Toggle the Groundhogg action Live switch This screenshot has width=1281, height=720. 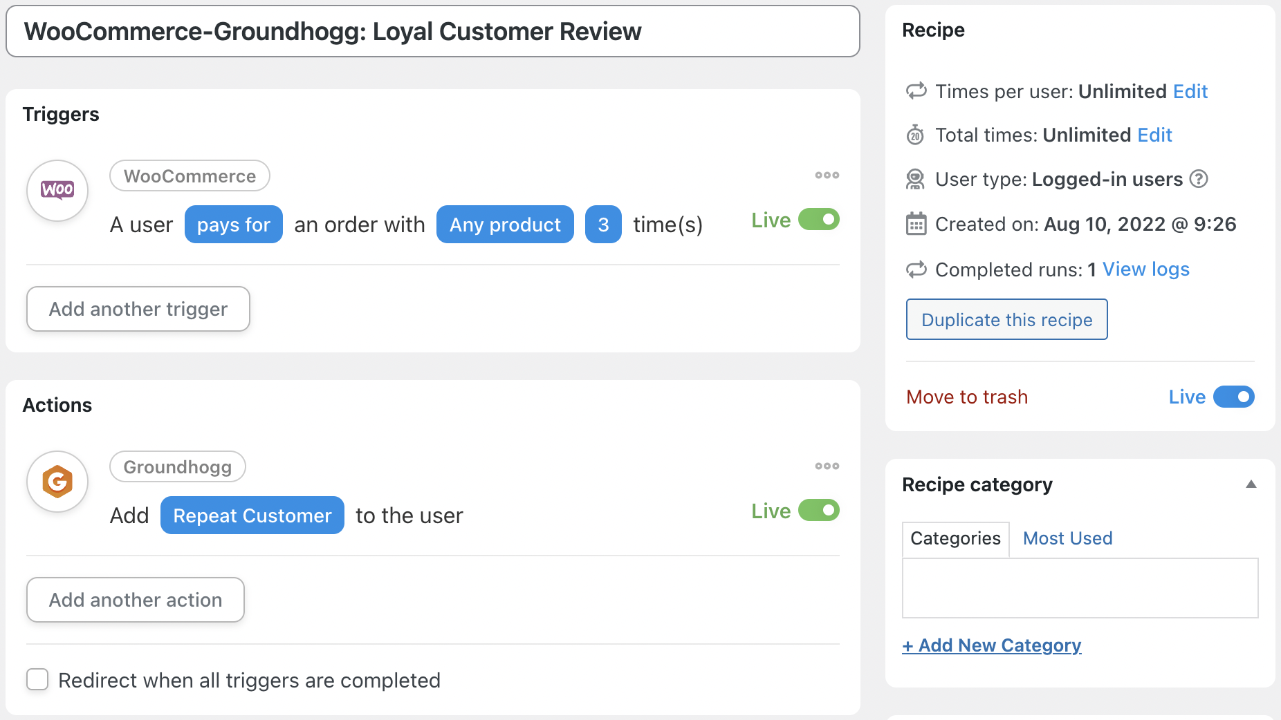point(819,511)
